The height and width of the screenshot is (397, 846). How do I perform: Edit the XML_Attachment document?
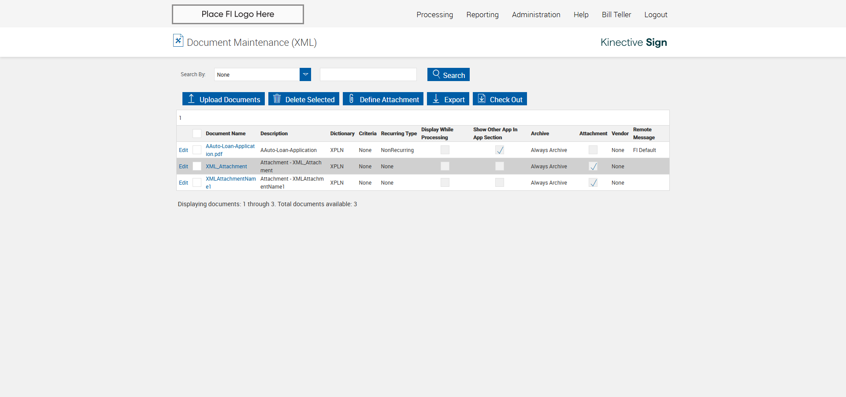coord(183,167)
